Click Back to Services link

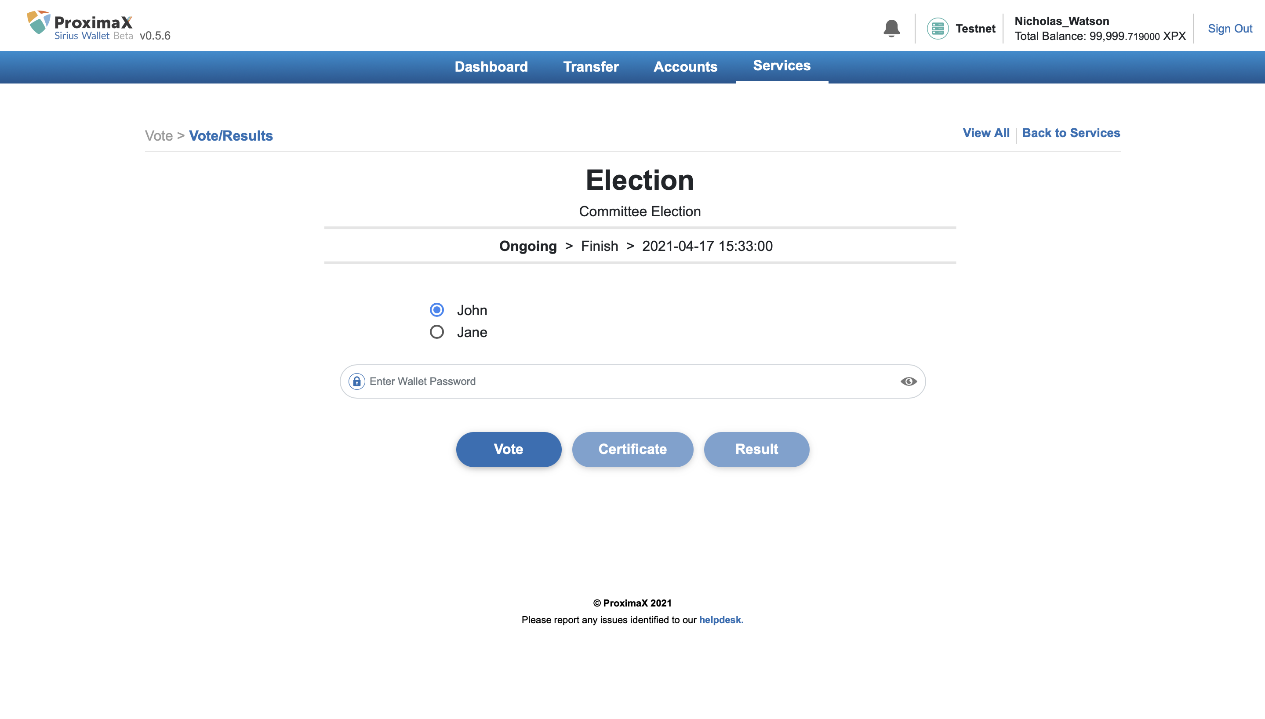coord(1070,133)
